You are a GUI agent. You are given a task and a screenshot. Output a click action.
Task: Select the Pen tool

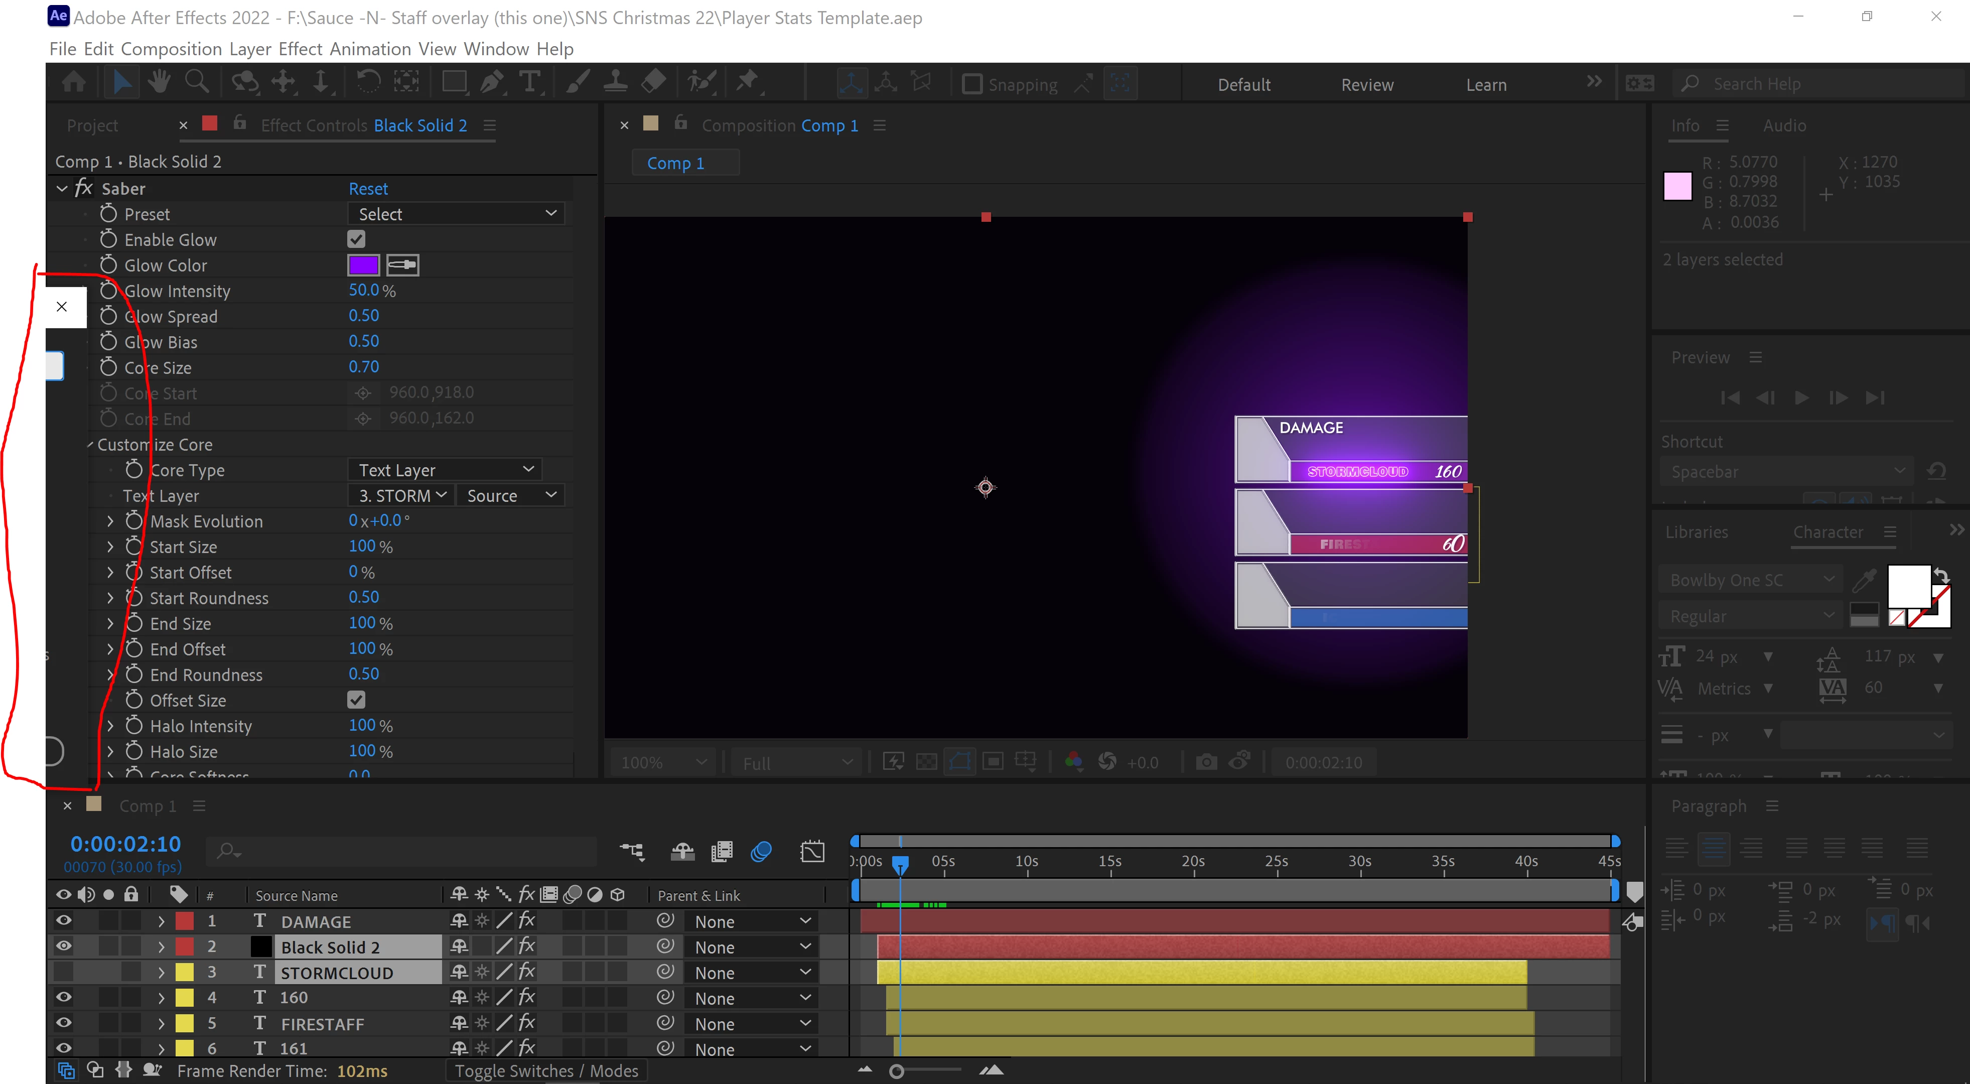coord(491,82)
